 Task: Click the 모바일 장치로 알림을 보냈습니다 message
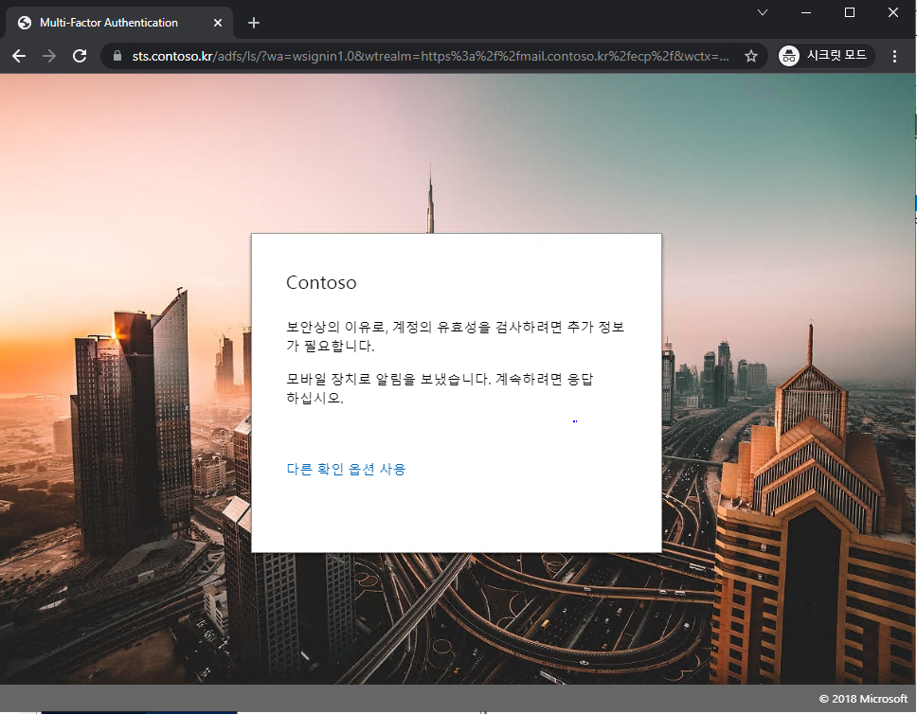pyautogui.click(x=440, y=388)
